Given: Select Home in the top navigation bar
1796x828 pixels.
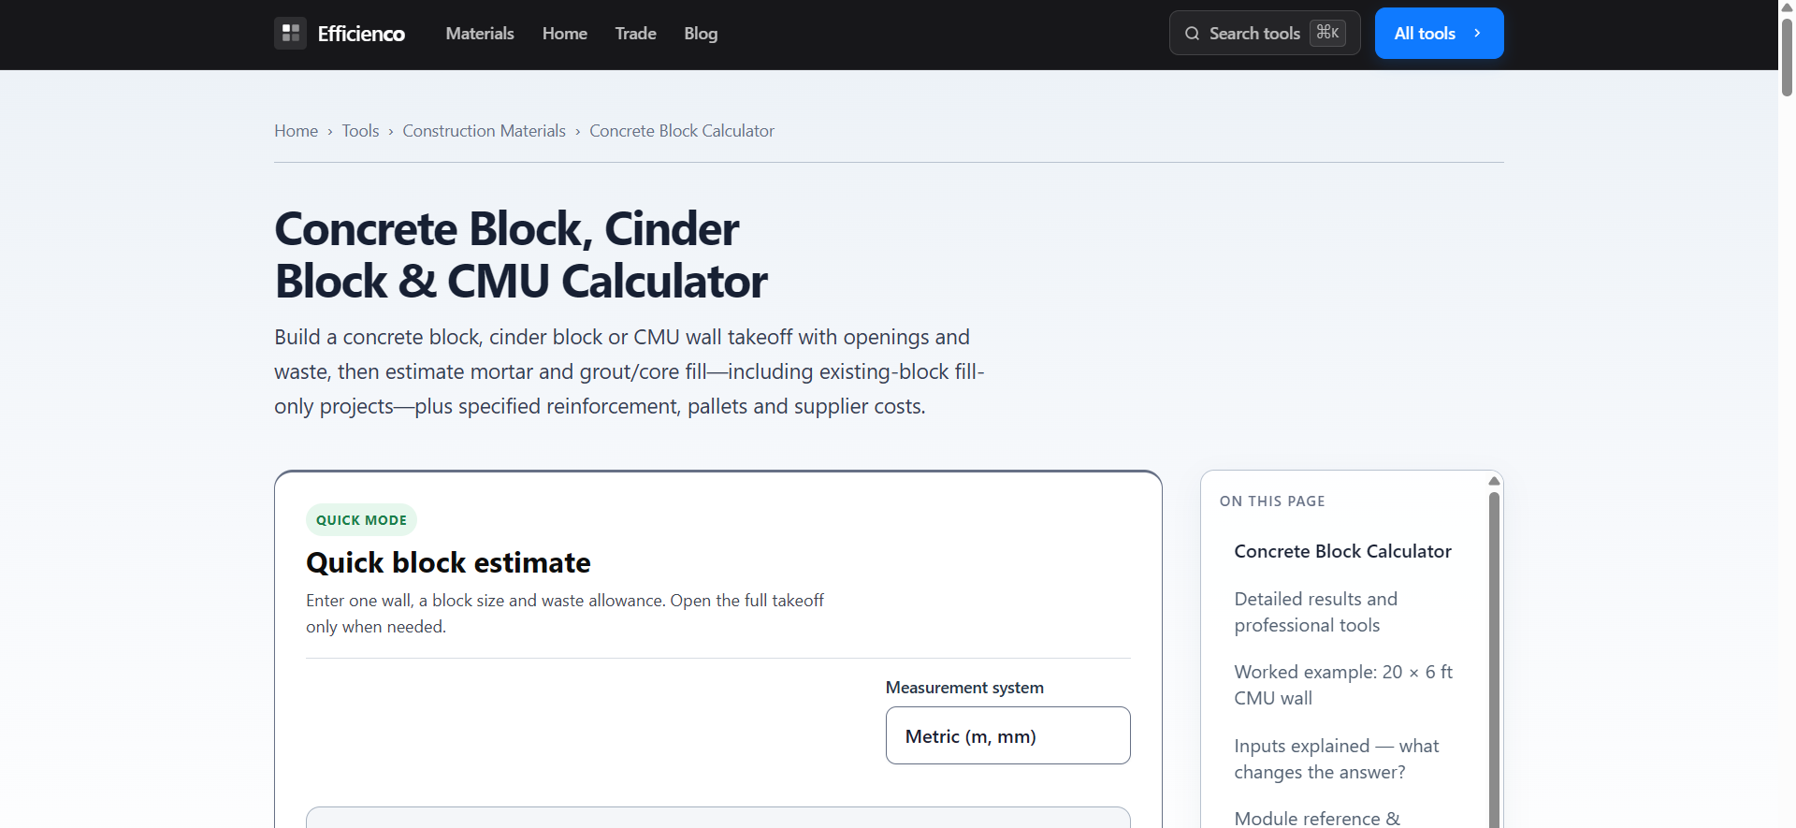Looking at the screenshot, I should pyautogui.click(x=564, y=34).
